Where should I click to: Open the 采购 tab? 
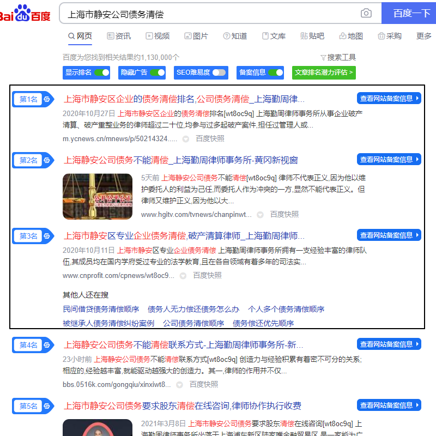390,36
